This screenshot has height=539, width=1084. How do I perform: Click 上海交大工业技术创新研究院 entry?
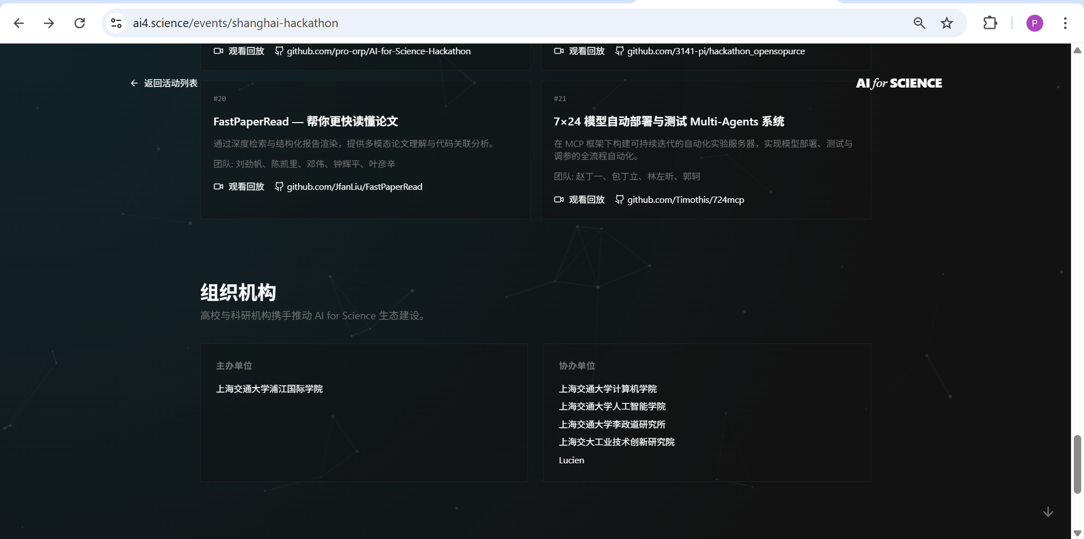[x=617, y=442]
